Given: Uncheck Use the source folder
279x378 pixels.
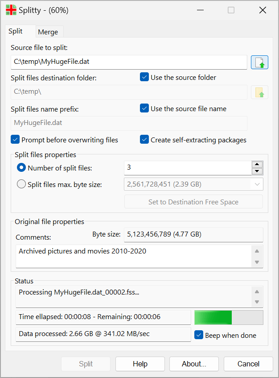Looking at the screenshot, I should coord(144,77).
